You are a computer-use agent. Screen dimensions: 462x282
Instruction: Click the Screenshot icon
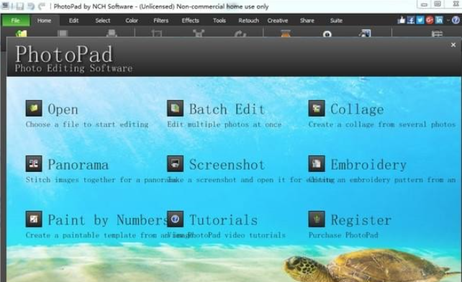pos(176,163)
